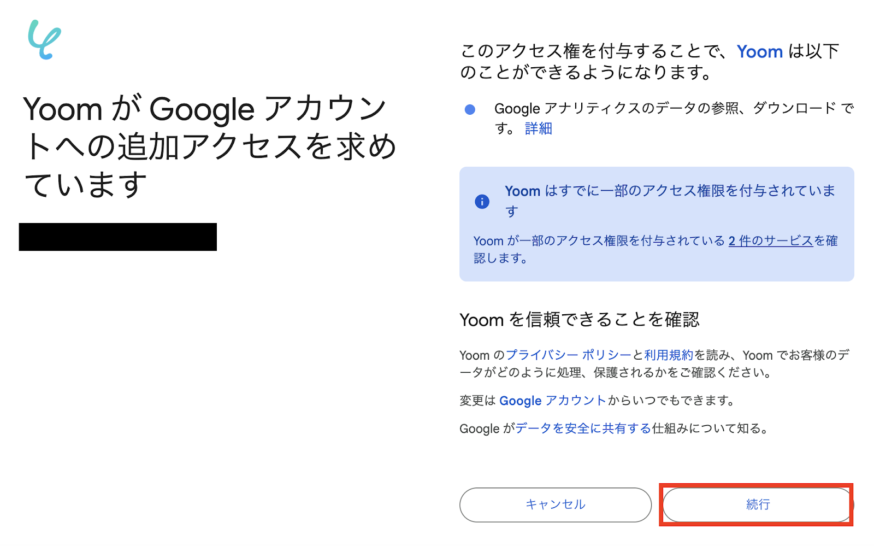Open the 利用規約 terms link
Screen dimensions: 874x546
[x=668, y=355]
